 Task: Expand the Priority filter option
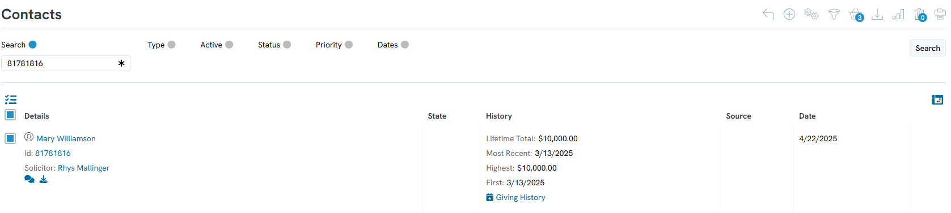349,45
